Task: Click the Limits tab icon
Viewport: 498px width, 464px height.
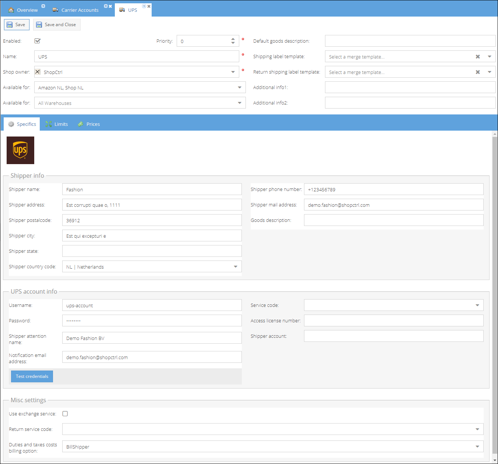Action: [49, 124]
